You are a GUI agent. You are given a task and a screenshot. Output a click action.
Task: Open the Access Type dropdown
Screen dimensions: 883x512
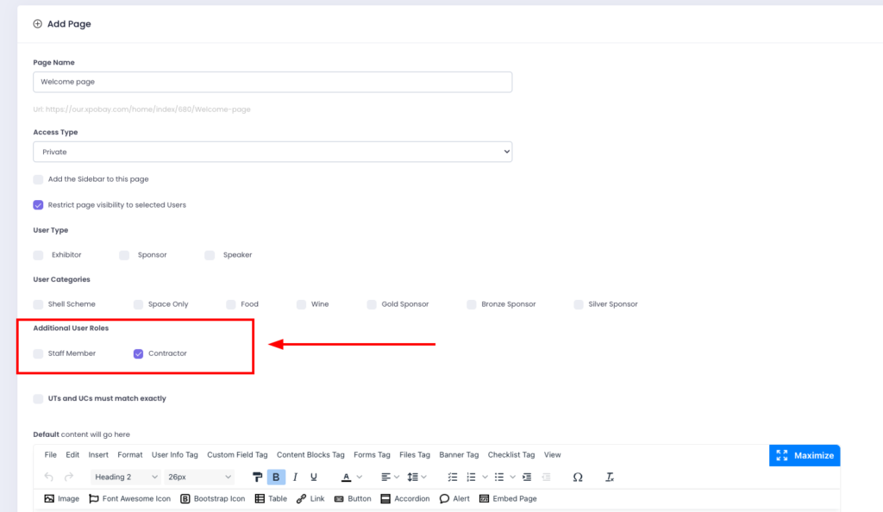pyautogui.click(x=272, y=152)
